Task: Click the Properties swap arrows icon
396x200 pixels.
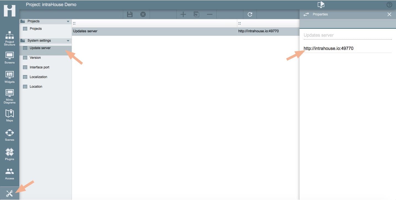Action: tap(306, 14)
